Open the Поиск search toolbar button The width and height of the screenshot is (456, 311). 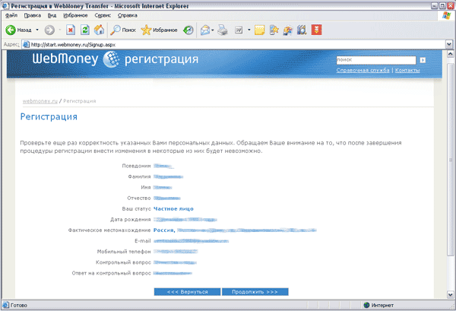(x=123, y=30)
